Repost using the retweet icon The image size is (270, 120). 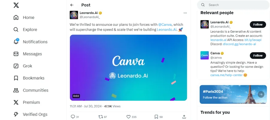click(101, 117)
